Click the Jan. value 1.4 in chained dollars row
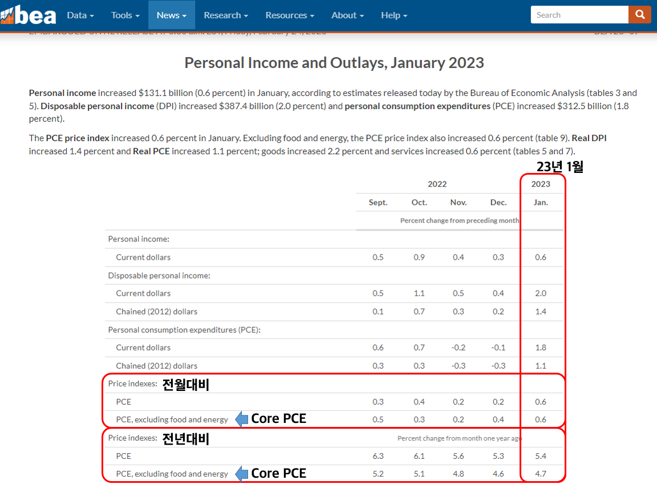 tap(541, 312)
